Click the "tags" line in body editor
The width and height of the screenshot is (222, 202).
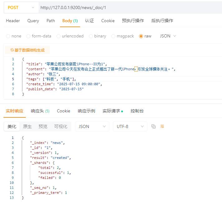point(51,79)
